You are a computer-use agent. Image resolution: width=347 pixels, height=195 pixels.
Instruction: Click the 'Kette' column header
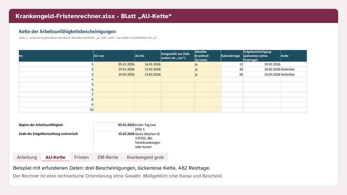pyautogui.click(x=294, y=56)
